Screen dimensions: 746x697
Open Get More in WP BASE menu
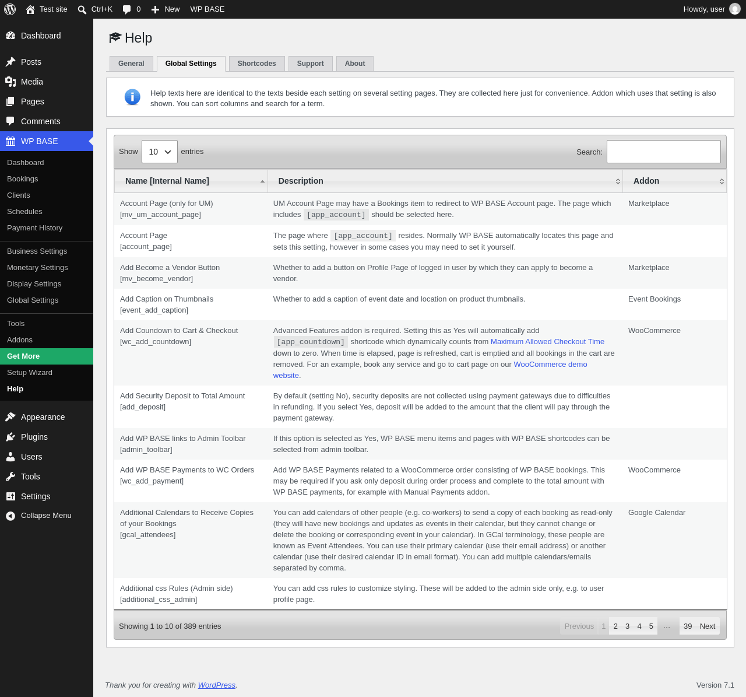pos(47,356)
